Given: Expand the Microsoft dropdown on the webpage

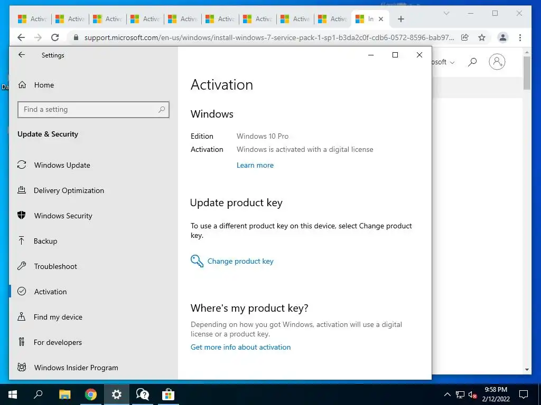Looking at the screenshot, I should tap(443, 62).
